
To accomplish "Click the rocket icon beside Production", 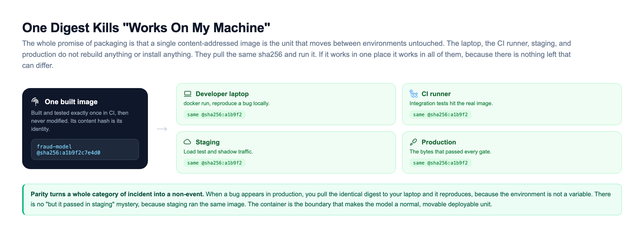I will coord(413,142).
